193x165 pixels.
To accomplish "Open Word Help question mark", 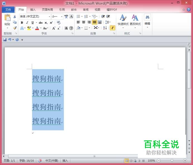I will pos(189,9).
